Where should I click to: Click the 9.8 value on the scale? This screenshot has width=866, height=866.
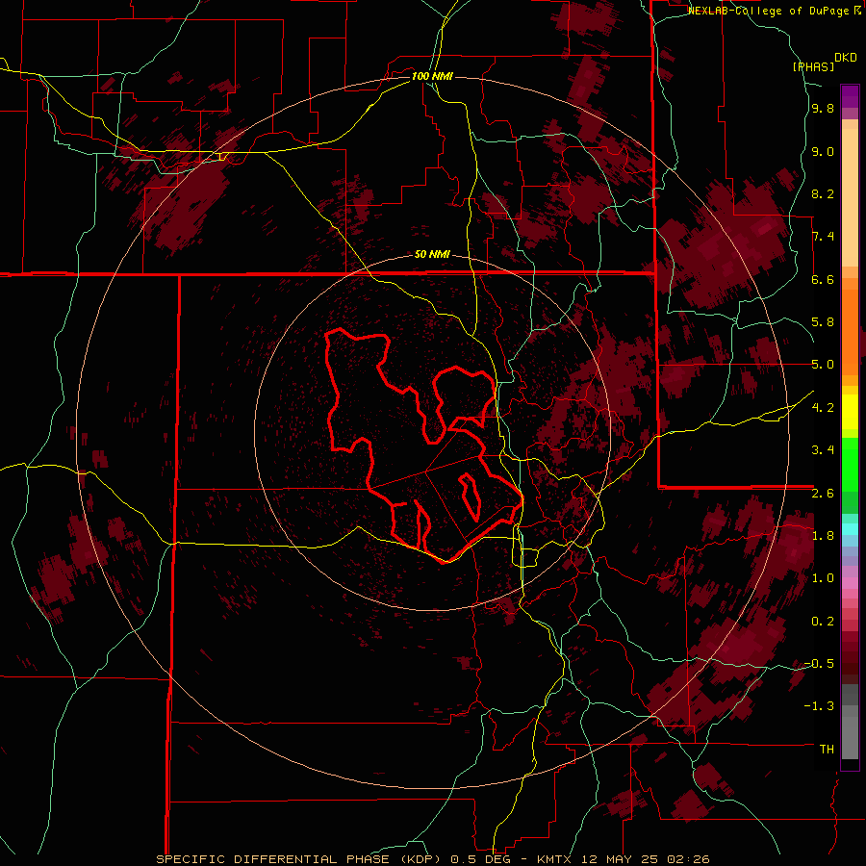coord(823,108)
